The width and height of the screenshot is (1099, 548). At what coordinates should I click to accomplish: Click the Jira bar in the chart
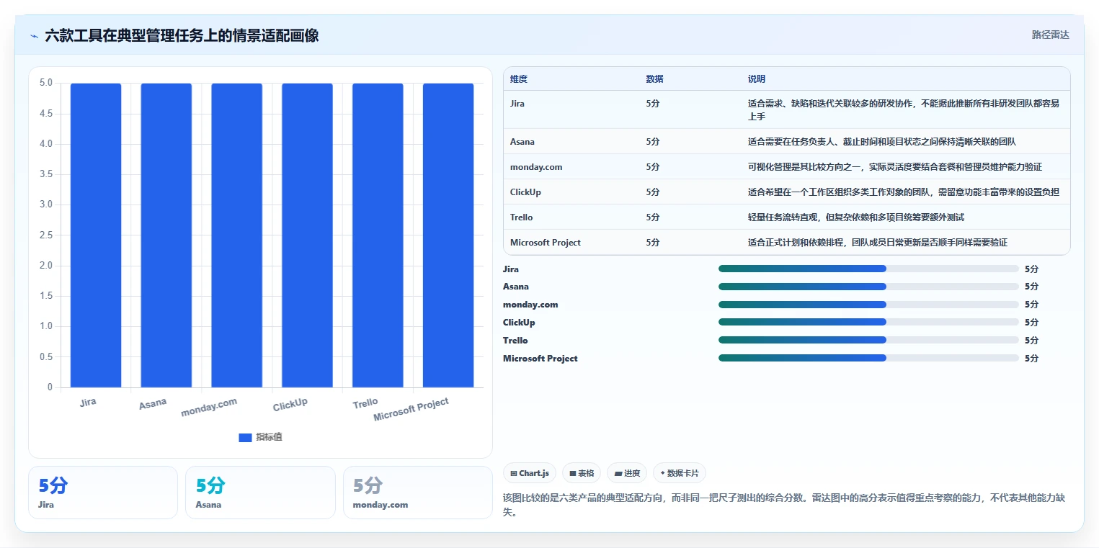pyautogui.click(x=96, y=235)
